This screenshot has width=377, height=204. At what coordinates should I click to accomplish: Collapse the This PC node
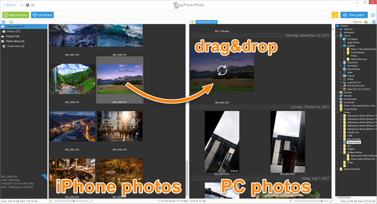[x=337, y=36]
